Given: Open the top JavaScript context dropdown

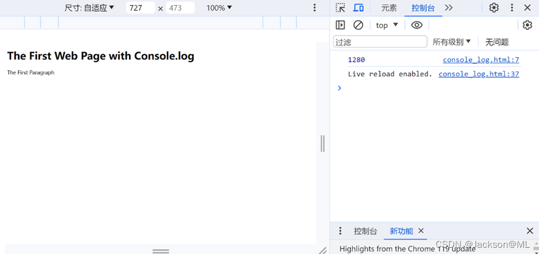Looking at the screenshot, I should [x=387, y=25].
